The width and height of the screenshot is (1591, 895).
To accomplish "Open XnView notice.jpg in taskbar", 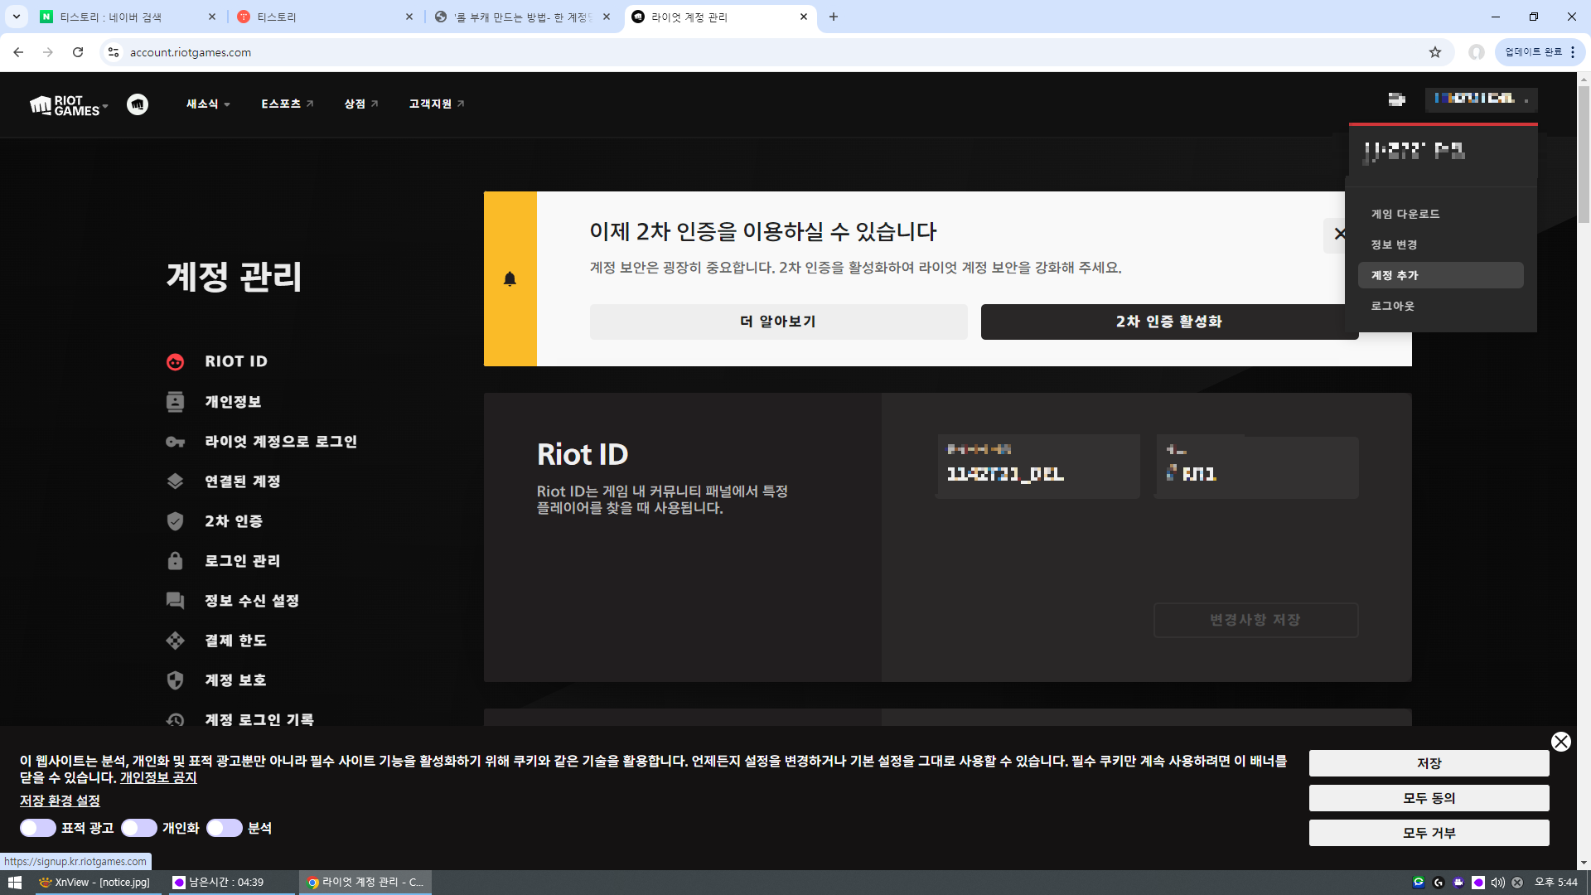I will [94, 883].
